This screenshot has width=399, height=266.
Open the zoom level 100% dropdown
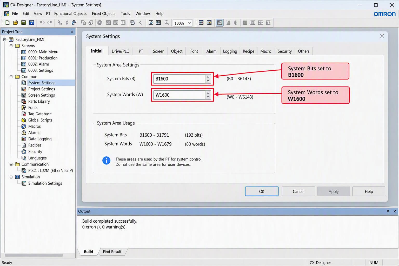189,23
